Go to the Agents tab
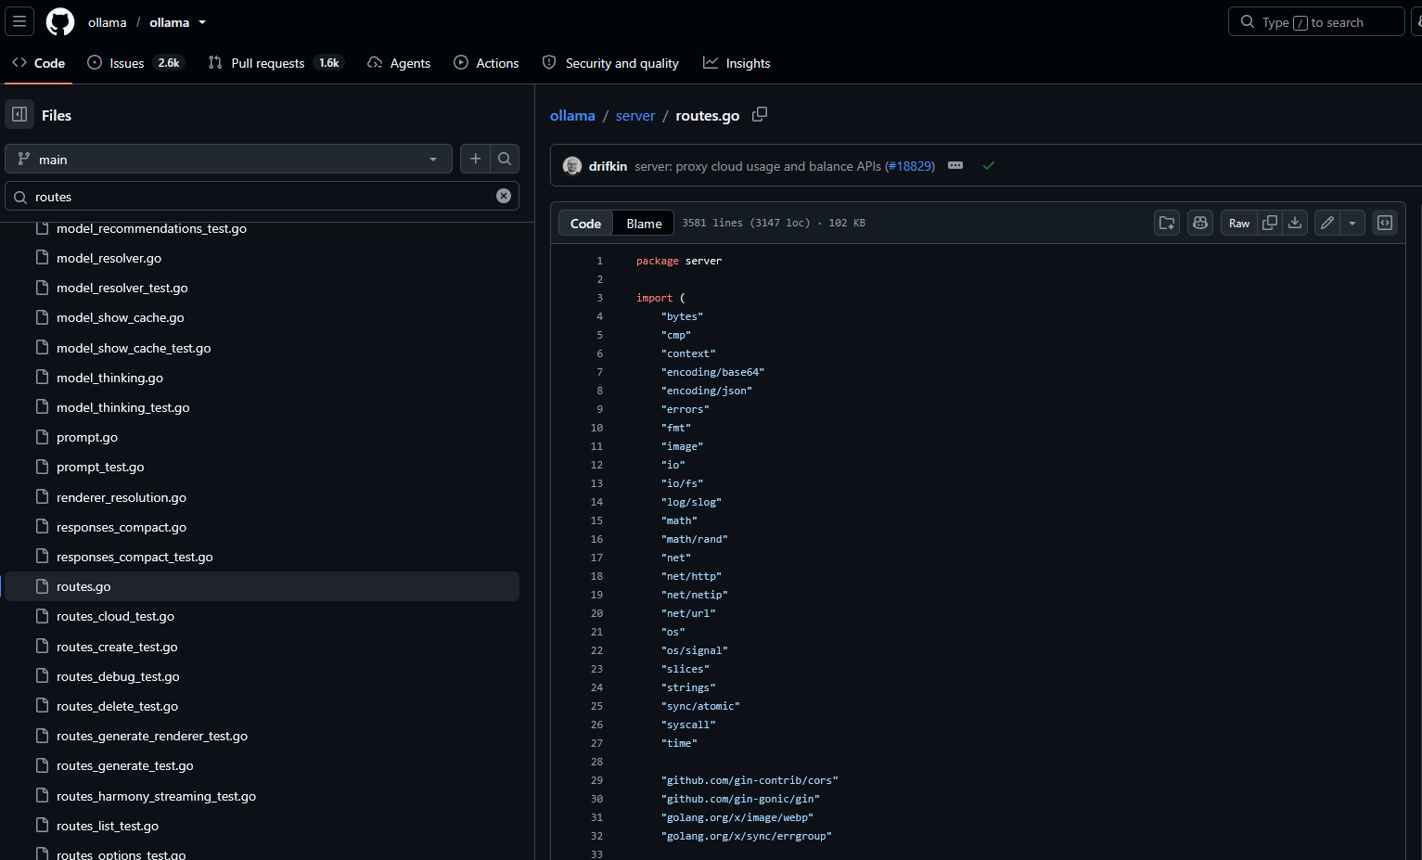The width and height of the screenshot is (1422, 860). [399, 62]
